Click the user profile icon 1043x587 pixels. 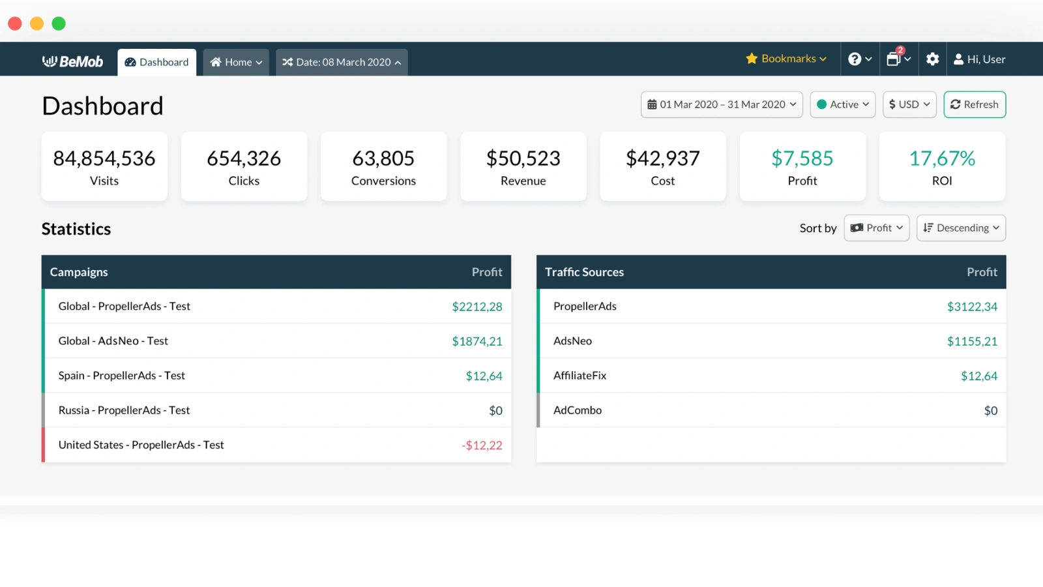point(958,59)
